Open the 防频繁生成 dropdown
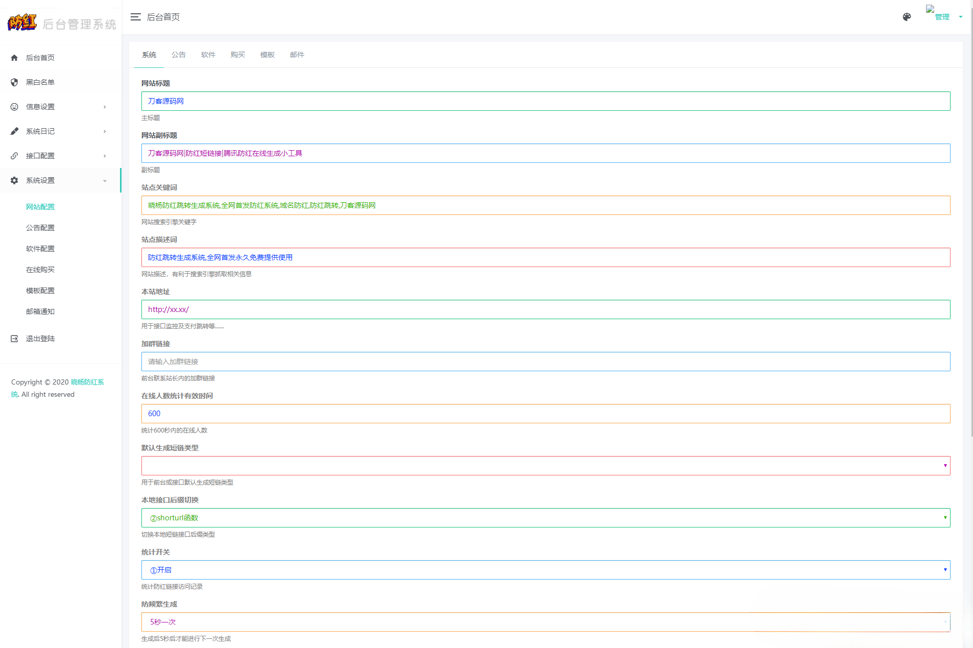 coord(545,622)
